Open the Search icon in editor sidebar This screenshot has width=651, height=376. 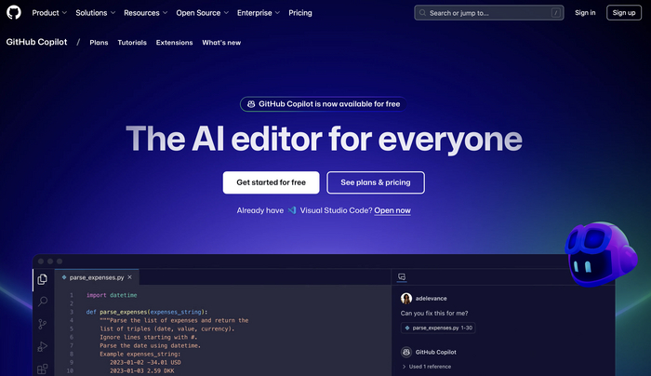pyautogui.click(x=43, y=302)
